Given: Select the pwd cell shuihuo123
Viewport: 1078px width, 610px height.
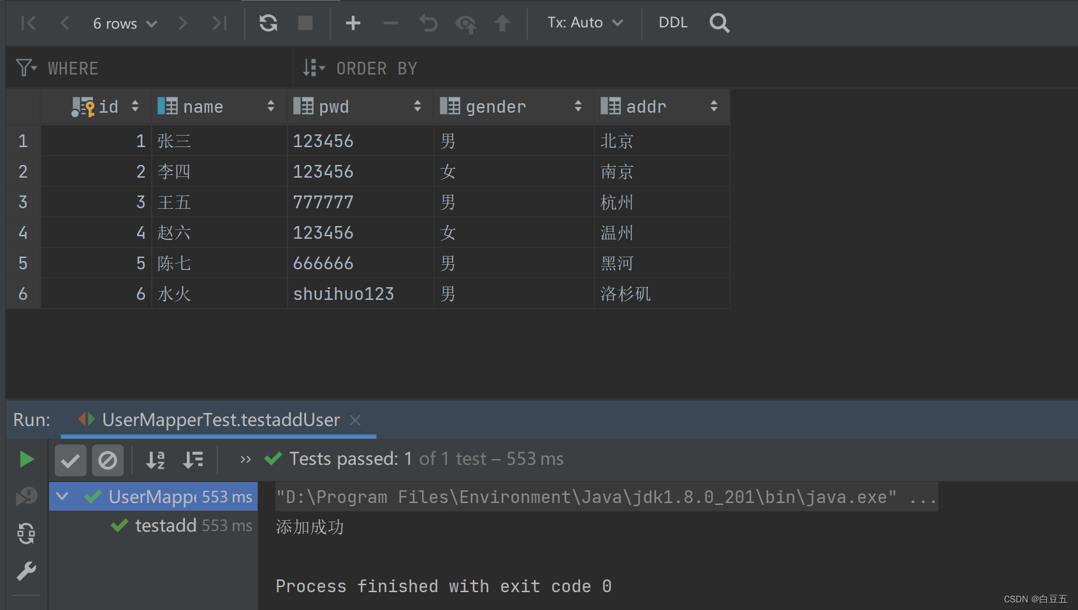Looking at the screenshot, I should click(x=360, y=294).
